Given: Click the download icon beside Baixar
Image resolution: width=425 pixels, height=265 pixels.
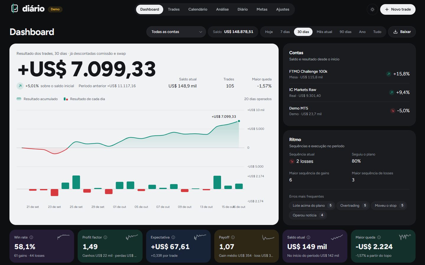Looking at the screenshot, I should 395,32.
